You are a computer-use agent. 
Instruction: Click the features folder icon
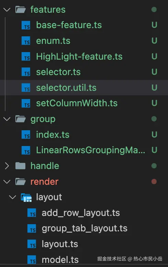click(x=21, y=10)
